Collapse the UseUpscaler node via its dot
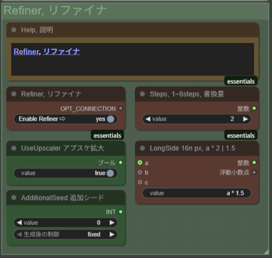Image resolution: width=272 pixels, height=258 pixels. click(x=13, y=148)
